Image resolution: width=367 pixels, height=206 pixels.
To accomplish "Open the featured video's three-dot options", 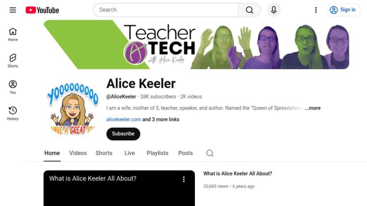I will (183, 179).
